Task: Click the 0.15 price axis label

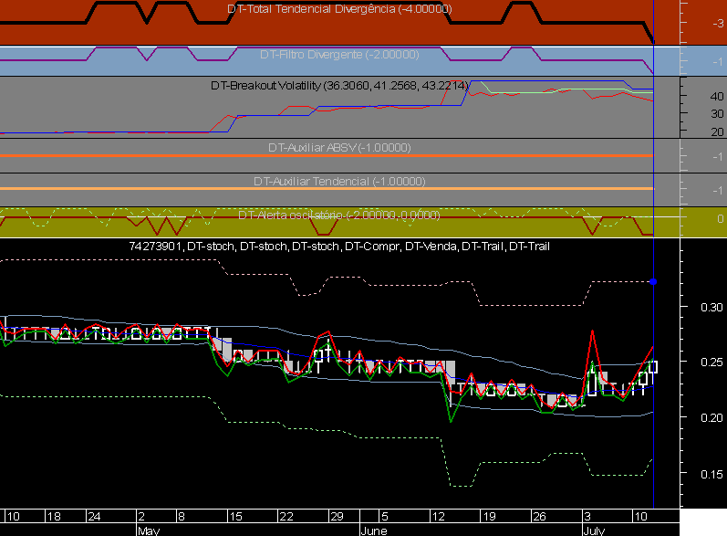Action: [x=711, y=474]
